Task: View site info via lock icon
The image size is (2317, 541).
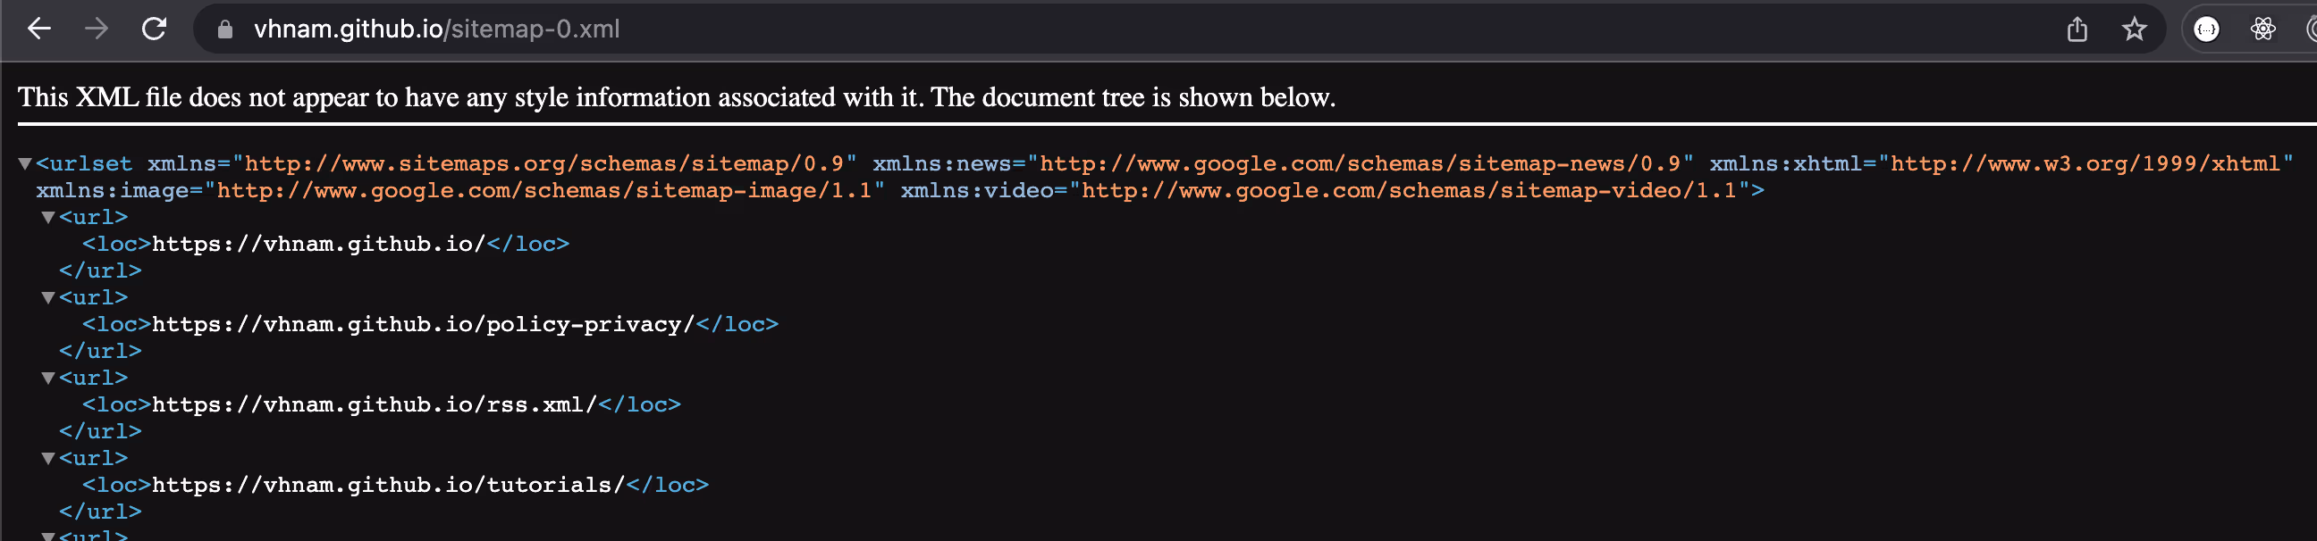Action: point(225,29)
